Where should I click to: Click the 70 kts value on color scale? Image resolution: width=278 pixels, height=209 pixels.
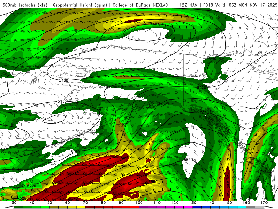pos(85,203)
